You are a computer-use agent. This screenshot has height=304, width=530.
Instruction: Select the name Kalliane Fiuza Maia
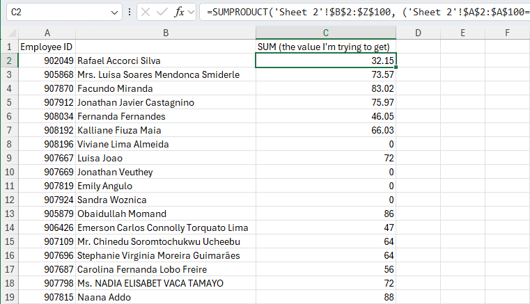click(166, 130)
